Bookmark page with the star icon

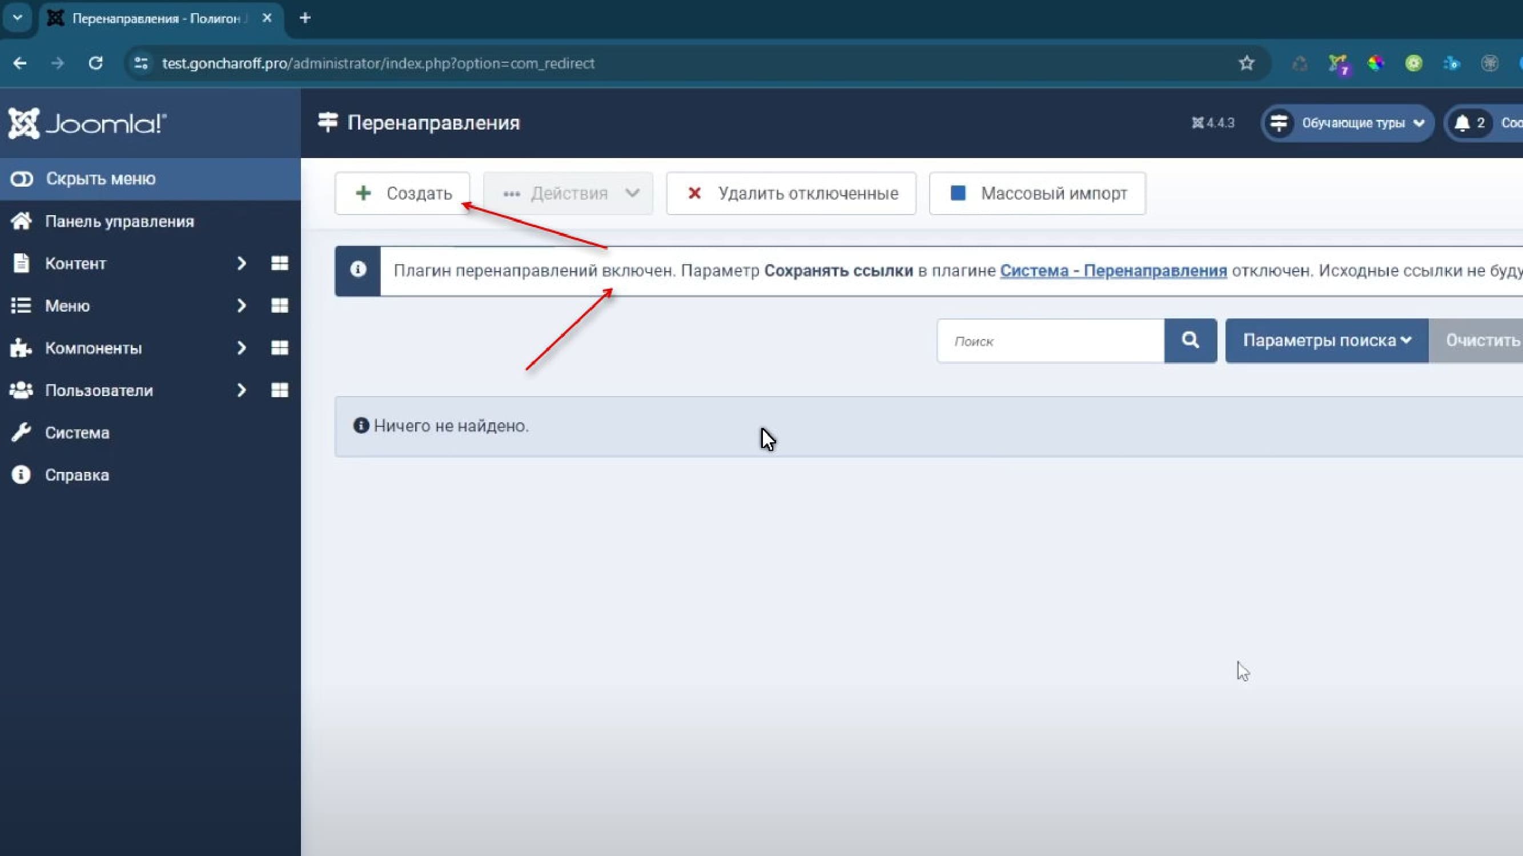[x=1246, y=63]
